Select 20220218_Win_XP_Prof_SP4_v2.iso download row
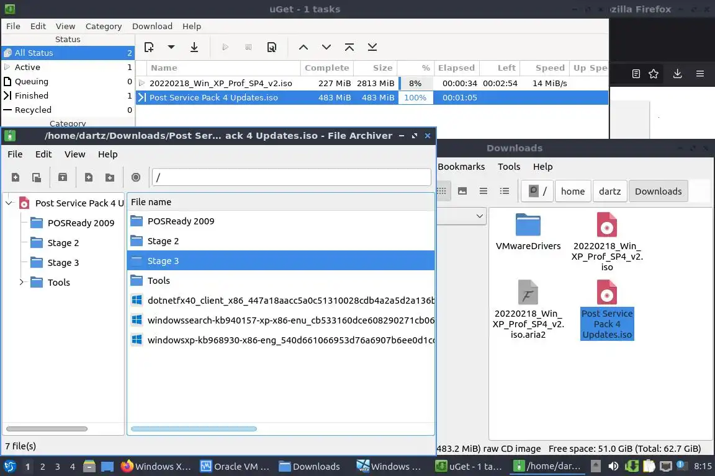Viewport: 715px width, 476px height. [x=372, y=83]
